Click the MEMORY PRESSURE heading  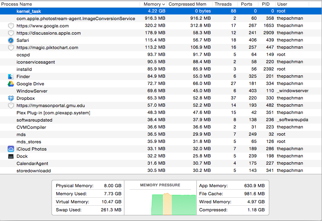[160, 185]
